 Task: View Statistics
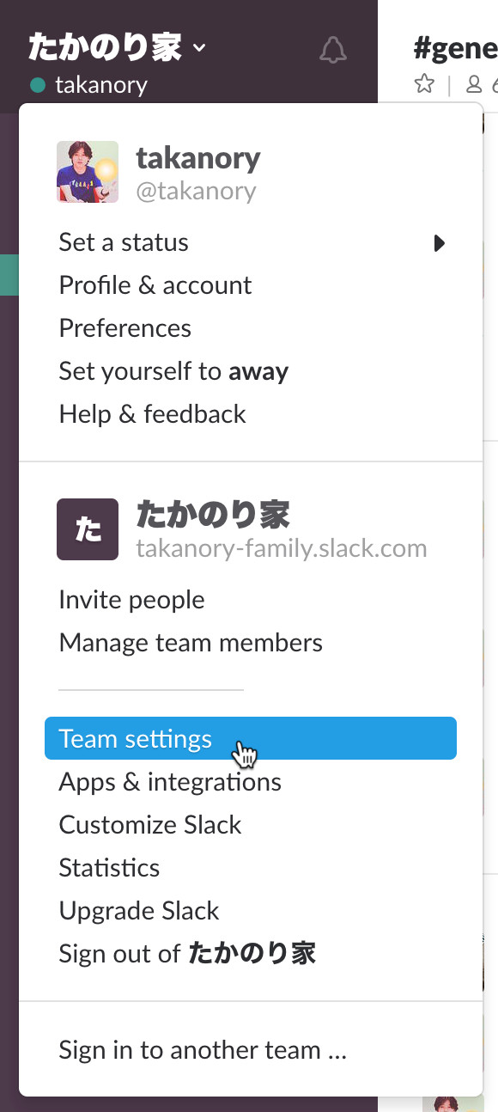click(x=109, y=868)
